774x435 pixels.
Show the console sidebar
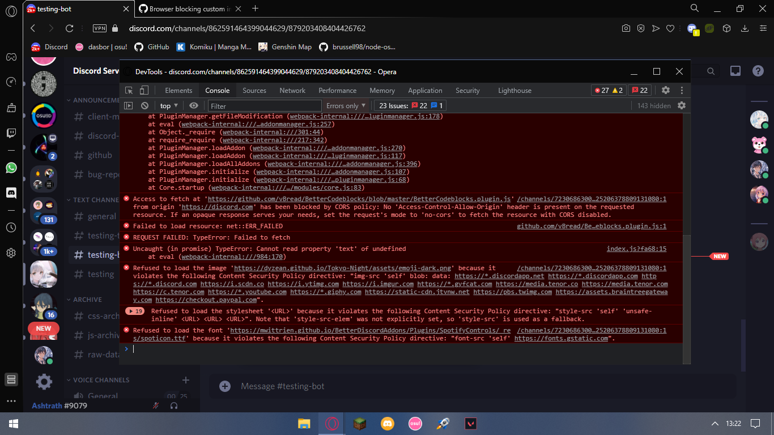(129, 106)
